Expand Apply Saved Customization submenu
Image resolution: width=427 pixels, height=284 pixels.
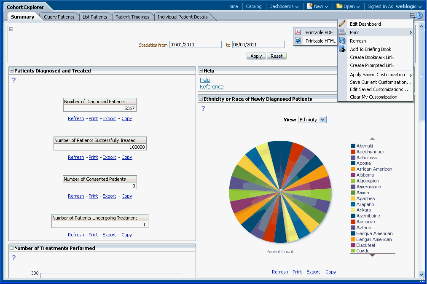tap(411, 75)
